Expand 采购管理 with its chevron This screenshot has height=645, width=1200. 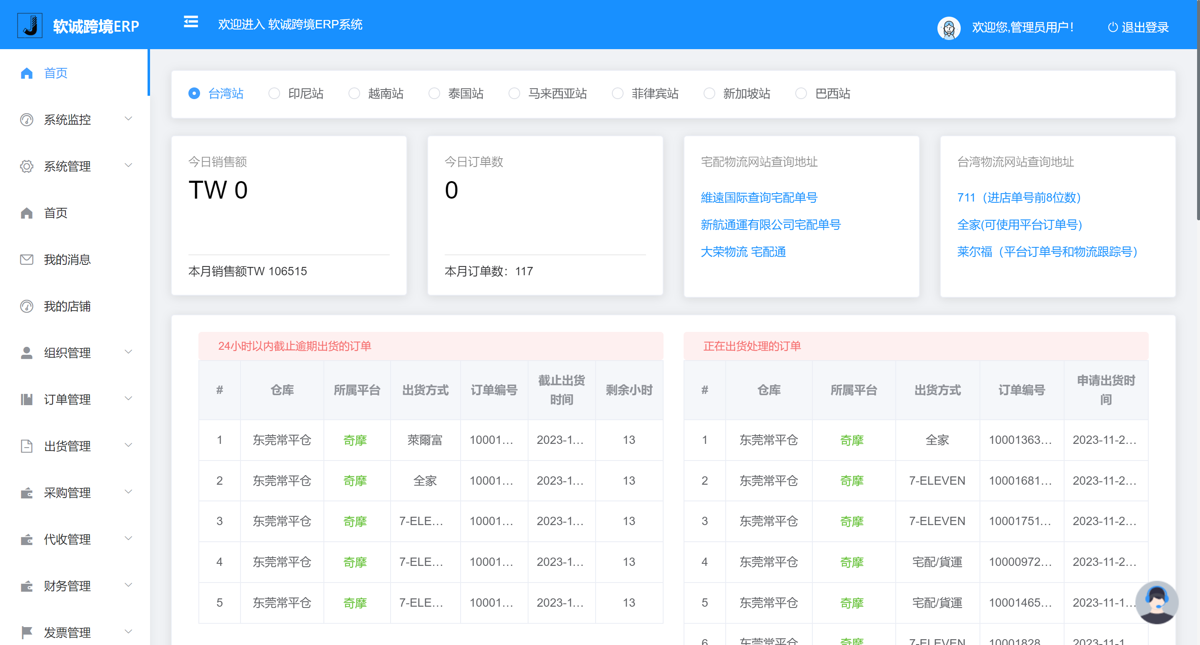coord(128,492)
